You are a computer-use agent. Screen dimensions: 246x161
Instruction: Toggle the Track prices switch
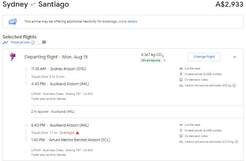(42, 43)
